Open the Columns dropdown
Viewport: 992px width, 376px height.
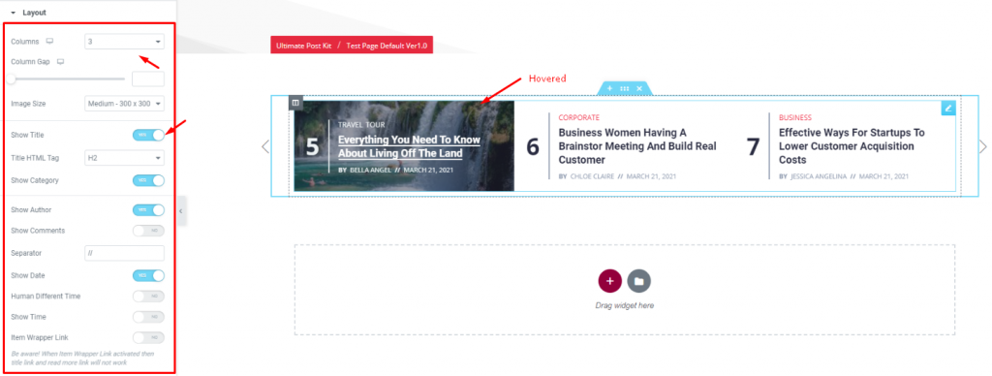(x=125, y=42)
